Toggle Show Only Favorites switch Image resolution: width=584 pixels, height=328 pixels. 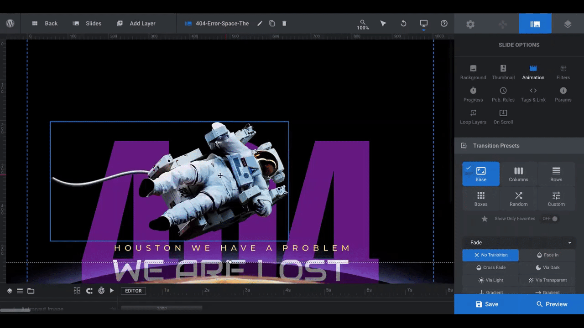[550, 219]
